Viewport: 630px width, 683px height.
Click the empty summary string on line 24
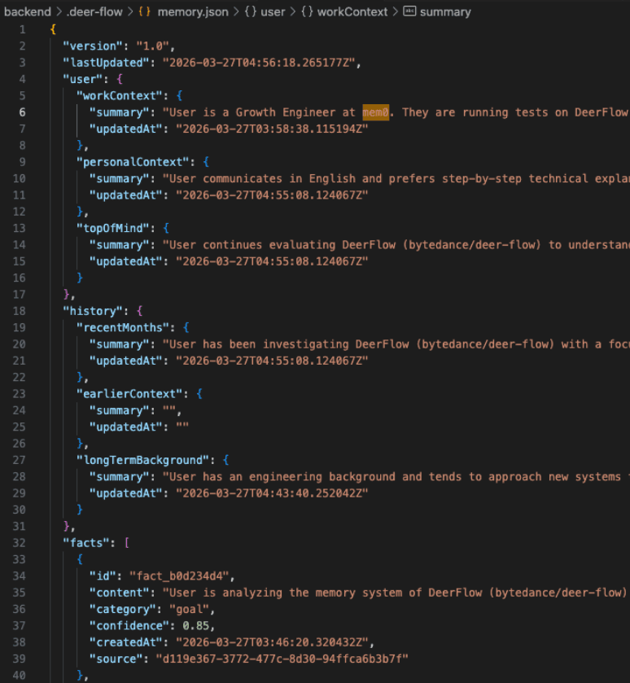tap(169, 410)
